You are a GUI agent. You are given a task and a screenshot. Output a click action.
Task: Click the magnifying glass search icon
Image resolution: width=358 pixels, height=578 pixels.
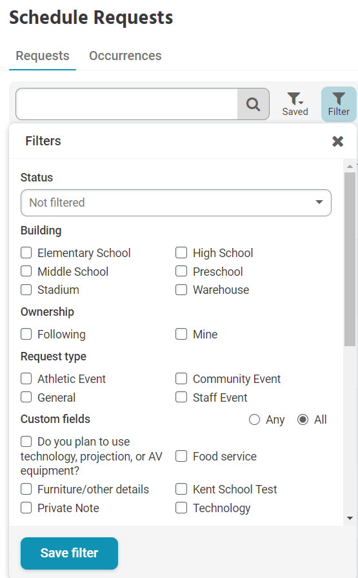253,105
